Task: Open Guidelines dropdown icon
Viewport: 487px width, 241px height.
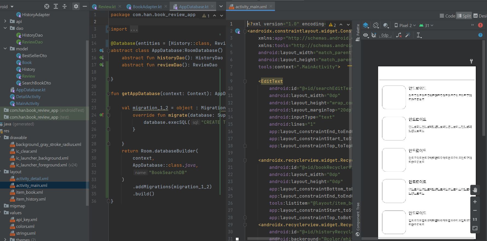Action: pos(419,35)
